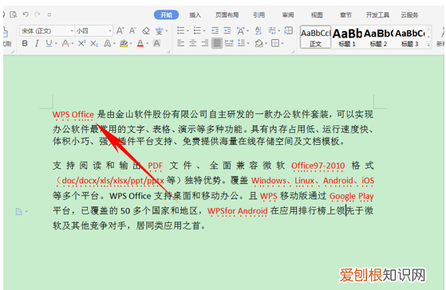The height and width of the screenshot is (290, 446).
Task: Expand highlight color dropdown arrow
Action: click(131, 44)
